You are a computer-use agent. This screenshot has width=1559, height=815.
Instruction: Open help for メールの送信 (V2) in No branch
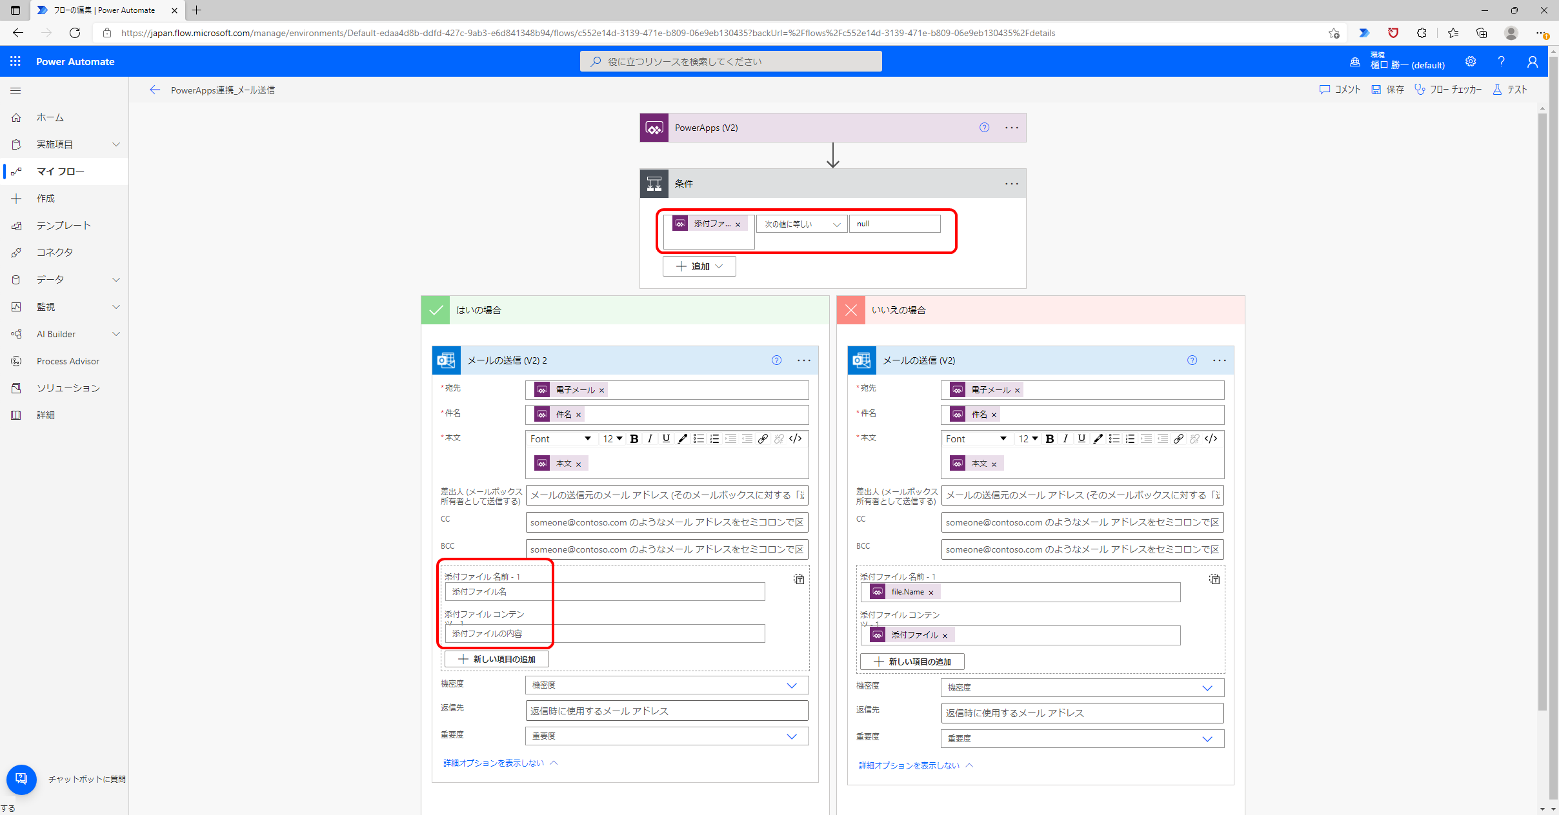[x=1192, y=360]
